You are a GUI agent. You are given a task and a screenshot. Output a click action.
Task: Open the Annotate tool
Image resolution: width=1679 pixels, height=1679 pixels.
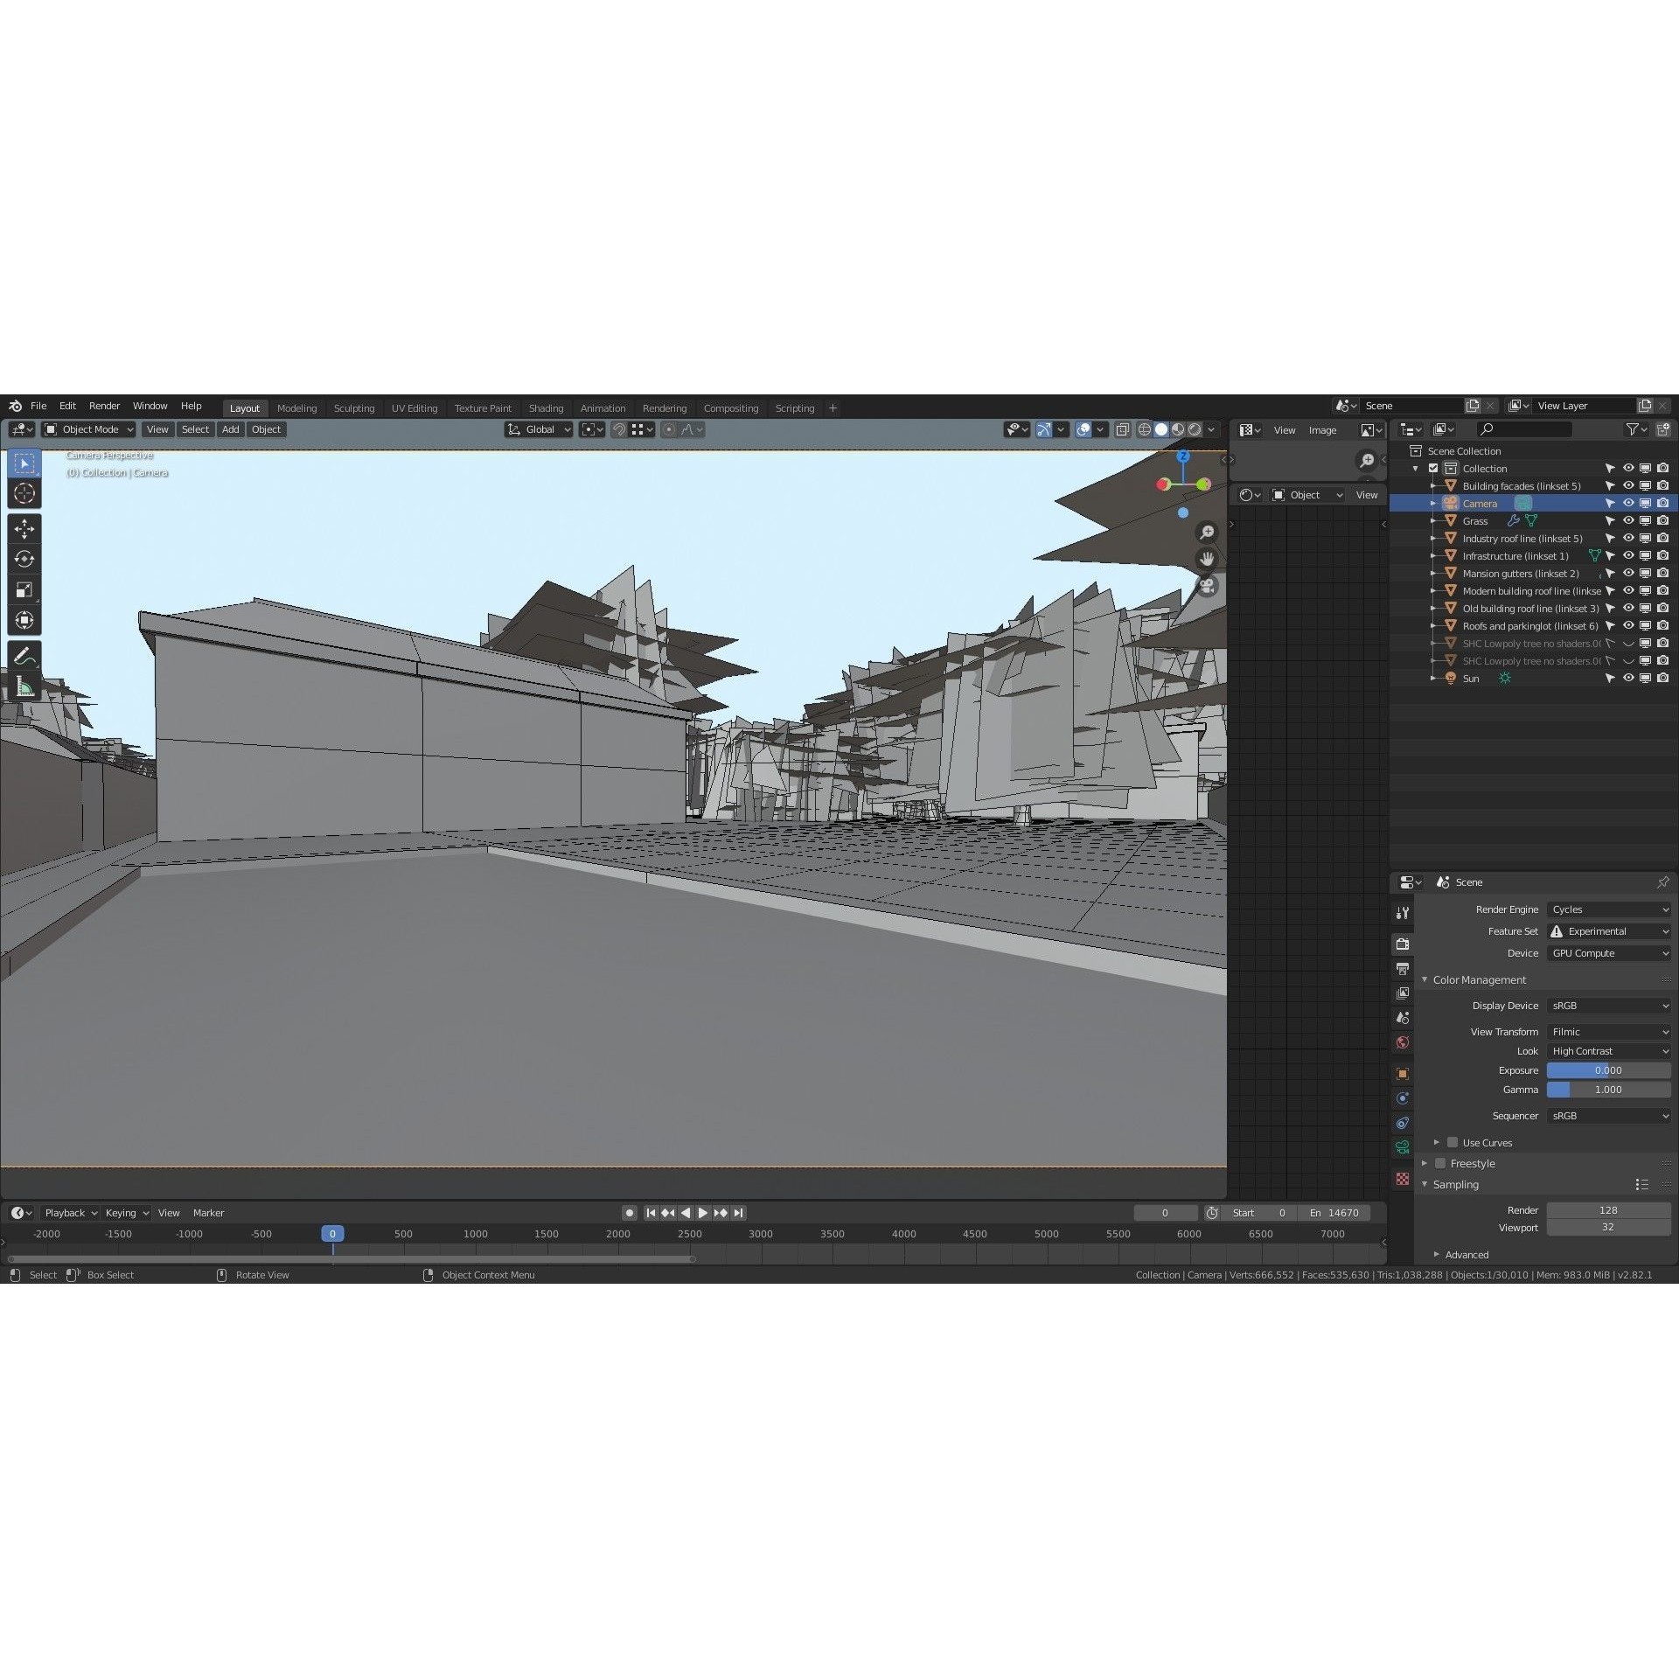pos(24,654)
